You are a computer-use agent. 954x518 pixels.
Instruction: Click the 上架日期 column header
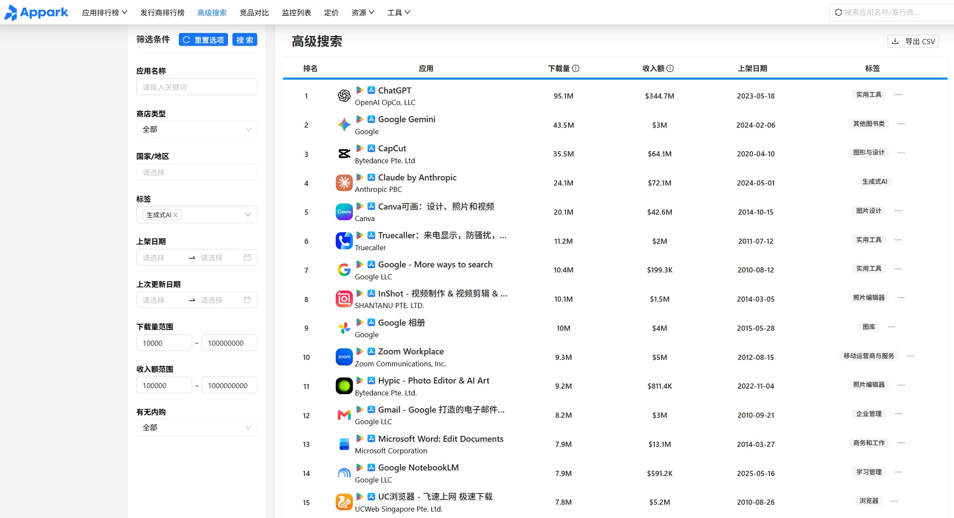point(752,69)
